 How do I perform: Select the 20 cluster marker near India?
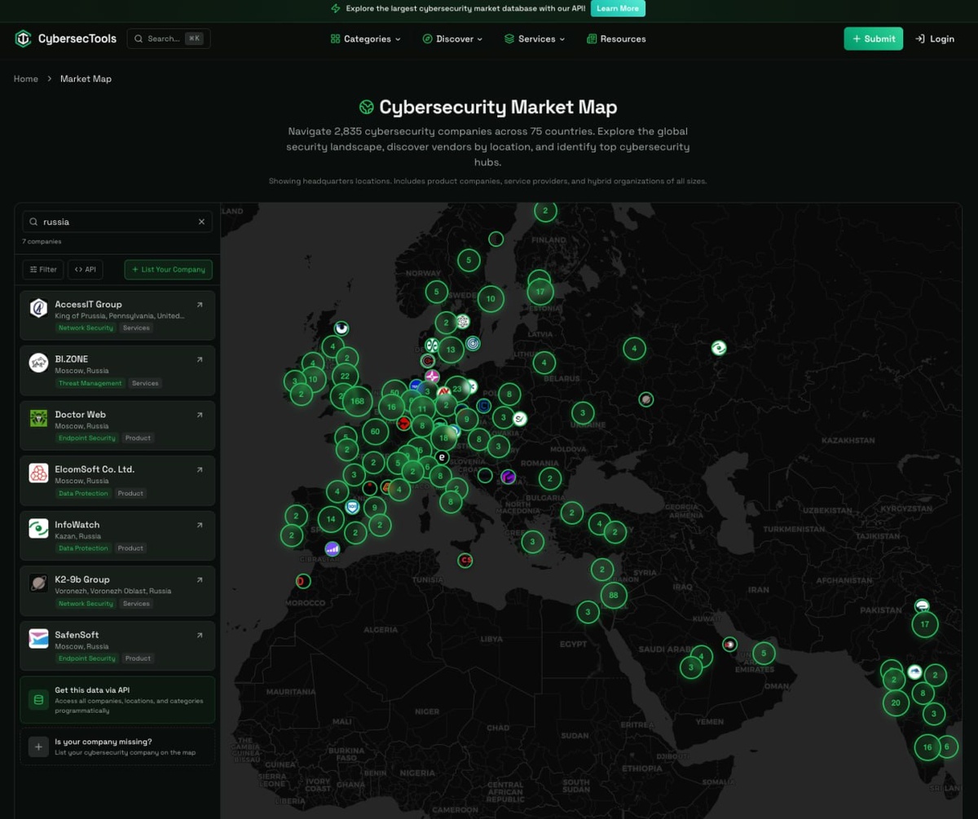coord(896,702)
